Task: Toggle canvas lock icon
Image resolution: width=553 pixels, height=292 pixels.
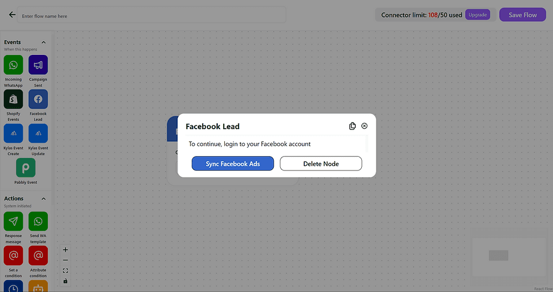Action: (65, 281)
